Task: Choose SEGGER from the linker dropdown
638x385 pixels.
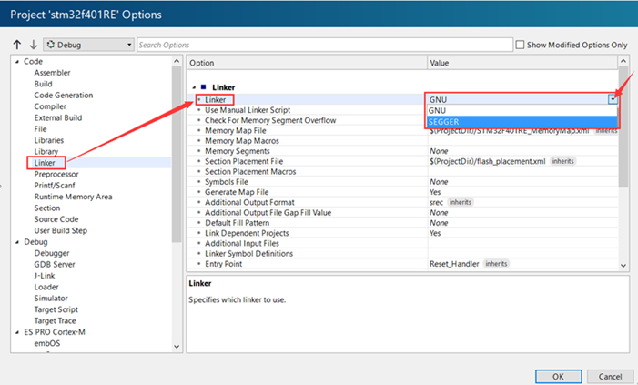Action: [x=522, y=122]
